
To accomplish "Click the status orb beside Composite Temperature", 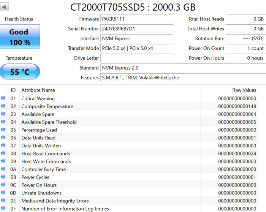I will tap(3, 106).
